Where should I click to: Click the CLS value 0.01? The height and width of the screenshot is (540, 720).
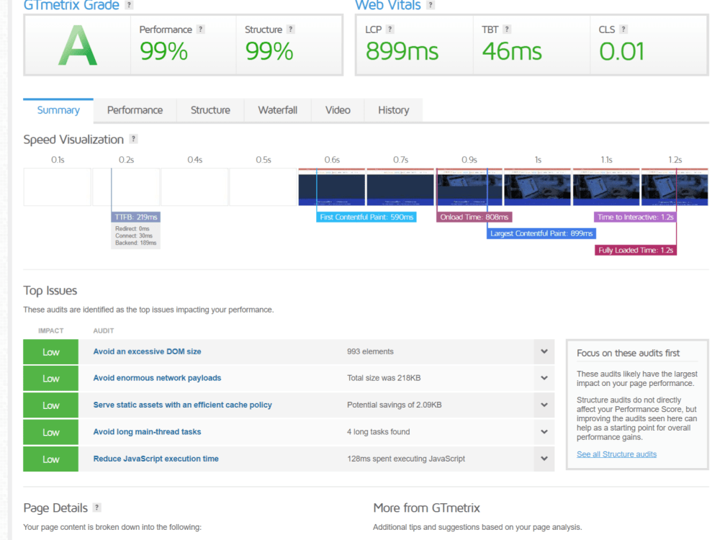622,51
